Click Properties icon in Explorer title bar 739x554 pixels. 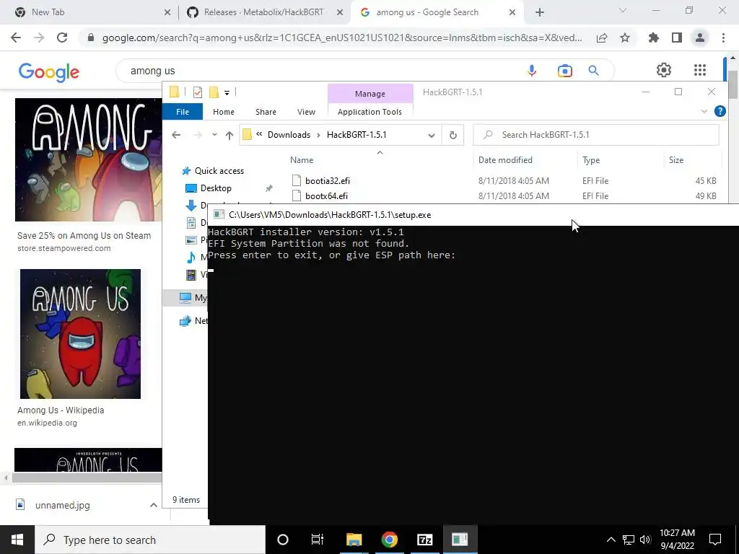[198, 92]
